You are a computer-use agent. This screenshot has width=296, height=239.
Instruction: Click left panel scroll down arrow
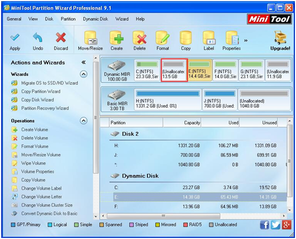[96, 216]
